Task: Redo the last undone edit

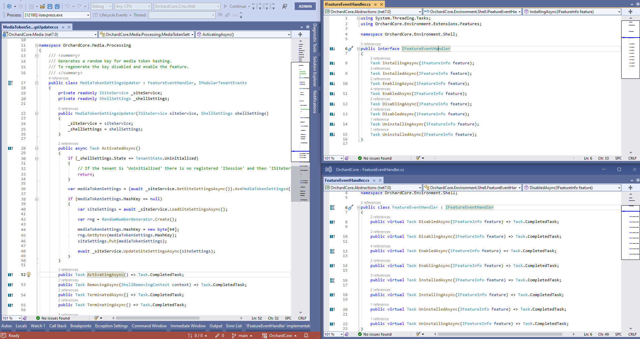Action: pyautogui.click(x=79, y=6)
